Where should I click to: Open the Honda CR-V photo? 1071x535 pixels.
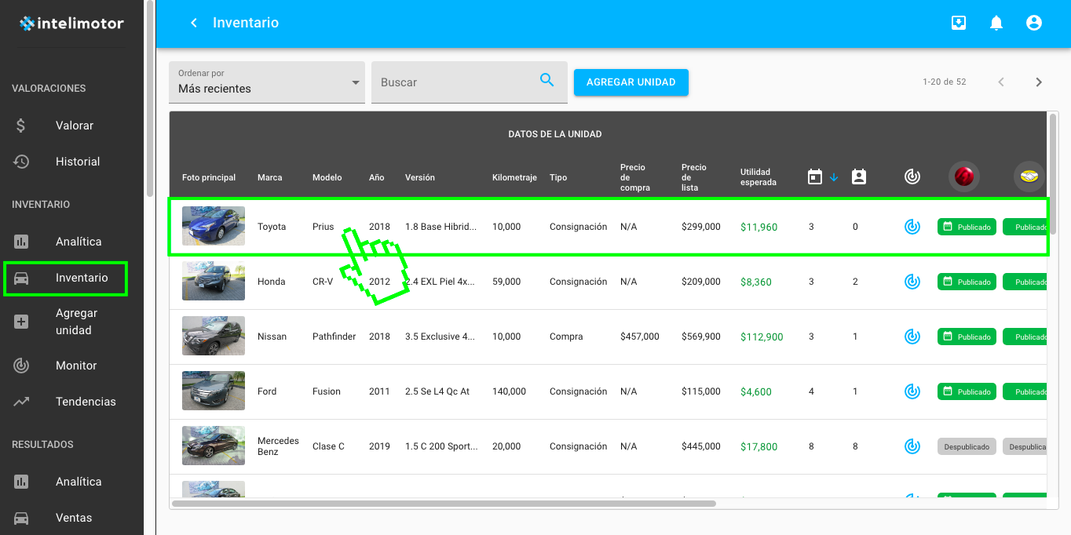point(214,281)
